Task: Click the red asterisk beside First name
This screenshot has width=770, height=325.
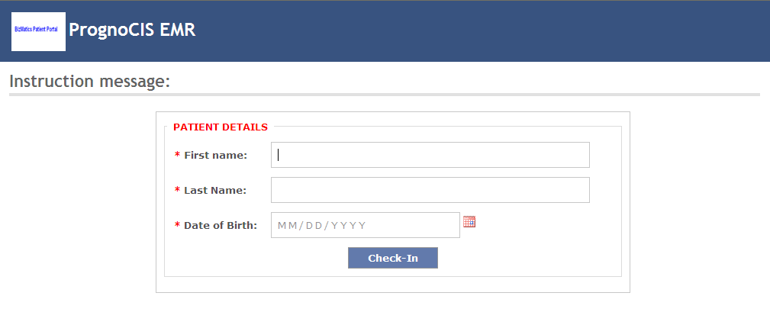Action: [x=177, y=155]
